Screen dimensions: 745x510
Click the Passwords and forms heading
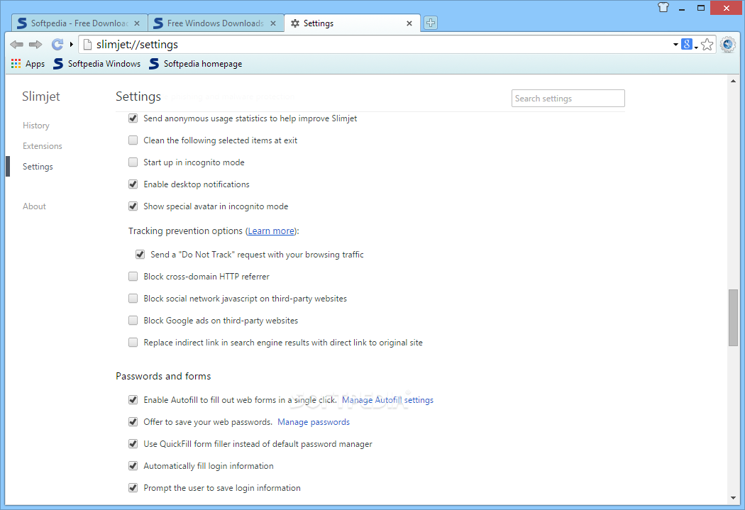163,376
